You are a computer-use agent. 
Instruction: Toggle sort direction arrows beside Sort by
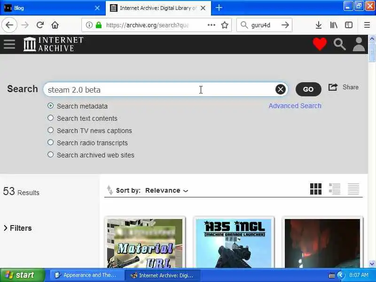coord(110,190)
